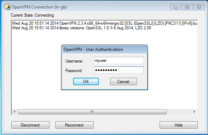Click the horizontal scrollbar thumb in the log
The height and width of the screenshot is (135, 208).
92,112
